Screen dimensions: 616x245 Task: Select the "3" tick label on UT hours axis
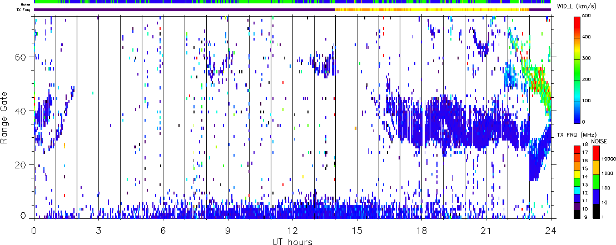click(98, 229)
